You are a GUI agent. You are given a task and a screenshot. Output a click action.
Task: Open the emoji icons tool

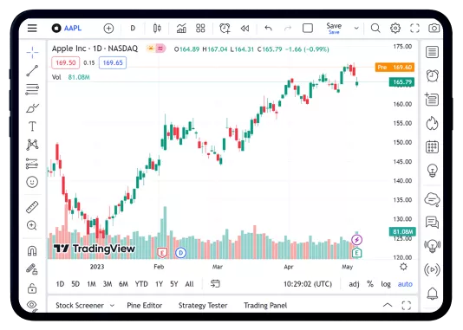[x=32, y=182]
